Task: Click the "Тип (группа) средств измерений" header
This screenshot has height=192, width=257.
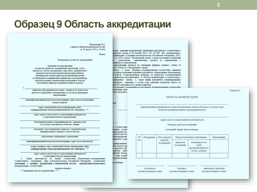Action: coord(164,140)
